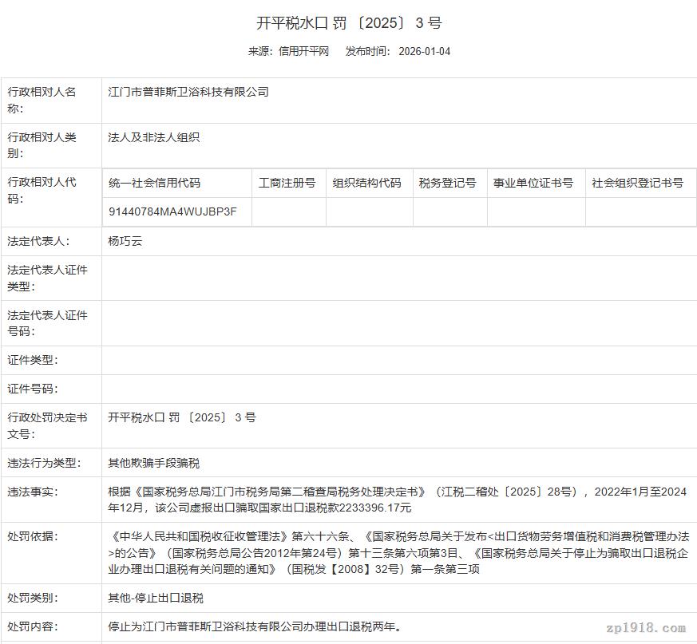Image resolution: width=697 pixels, height=644 pixels.
Task: Click the 法人及非法人组织 category value
Action: pyautogui.click(x=154, y=137)
